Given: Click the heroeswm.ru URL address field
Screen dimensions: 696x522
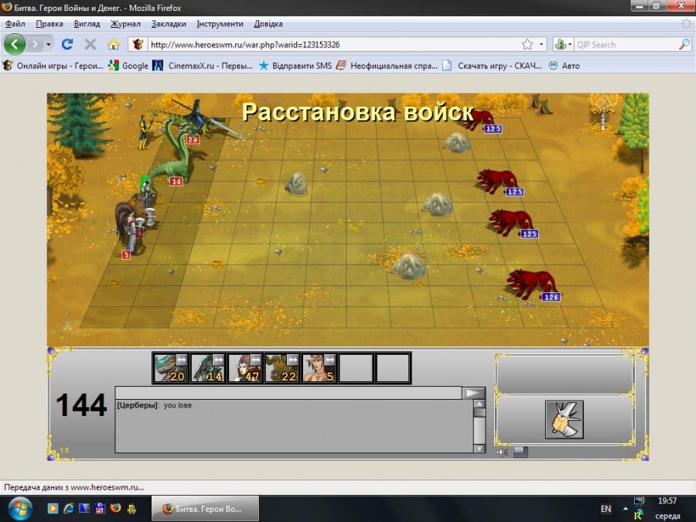Looking at the screenshot, I should 333,44.
